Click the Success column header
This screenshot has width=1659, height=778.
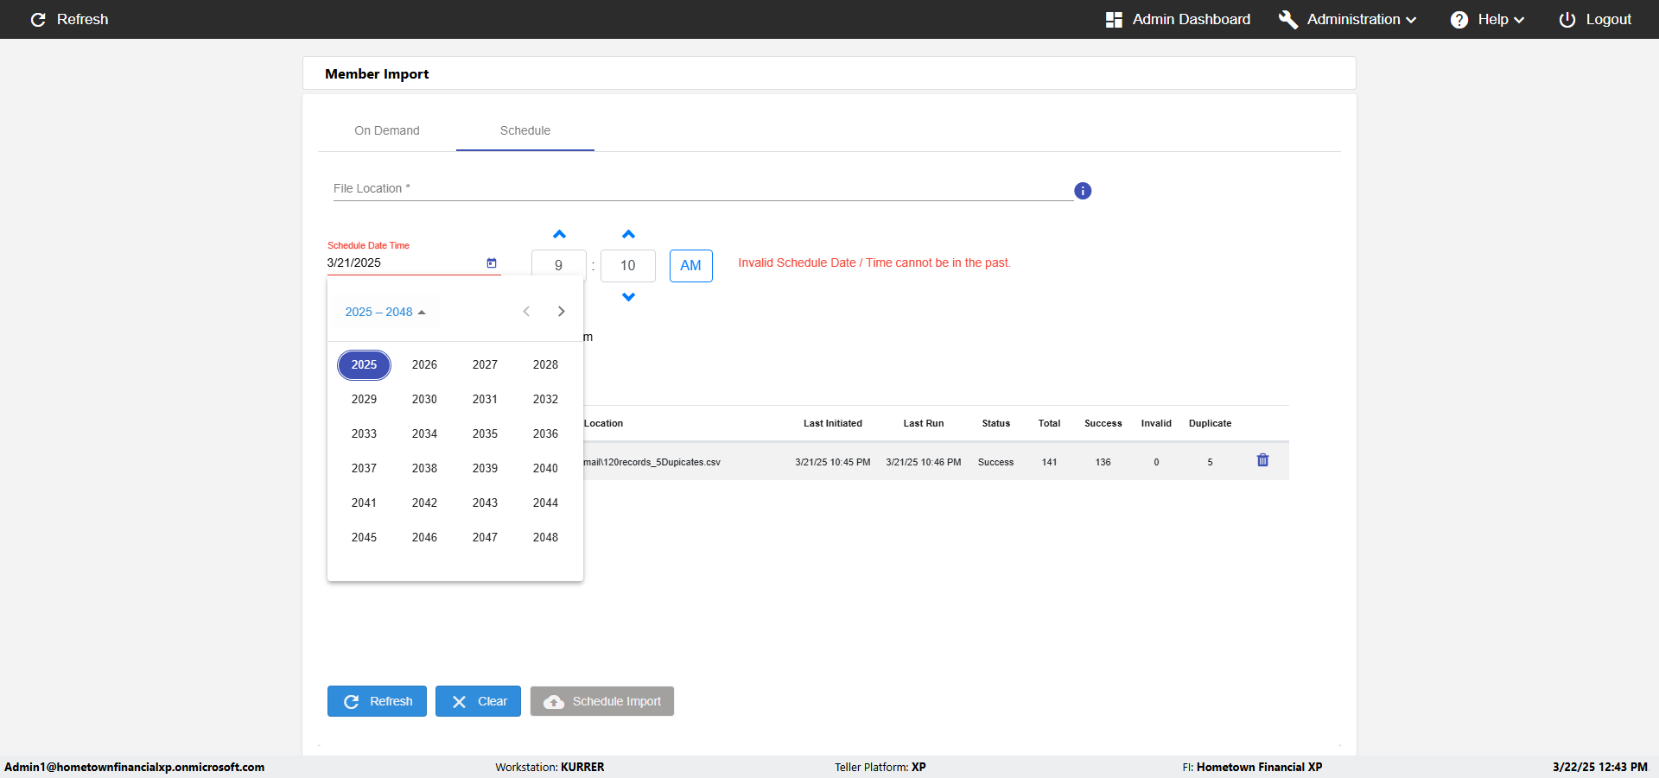coord(1103,423)
